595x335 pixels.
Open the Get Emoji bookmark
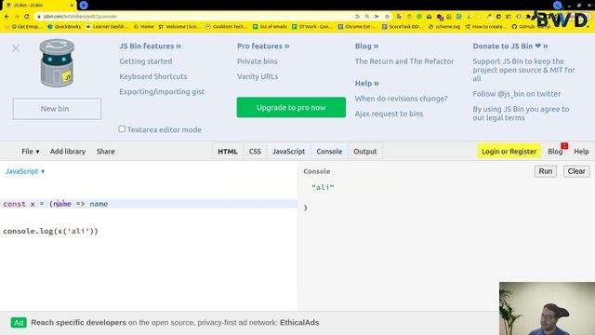27,27
